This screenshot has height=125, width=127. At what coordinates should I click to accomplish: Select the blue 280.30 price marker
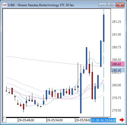click(118, 70)
